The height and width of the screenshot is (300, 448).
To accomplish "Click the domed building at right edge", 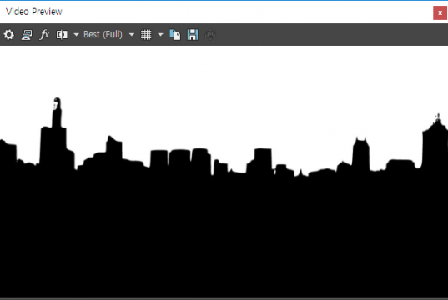I will tap(435, 142).
